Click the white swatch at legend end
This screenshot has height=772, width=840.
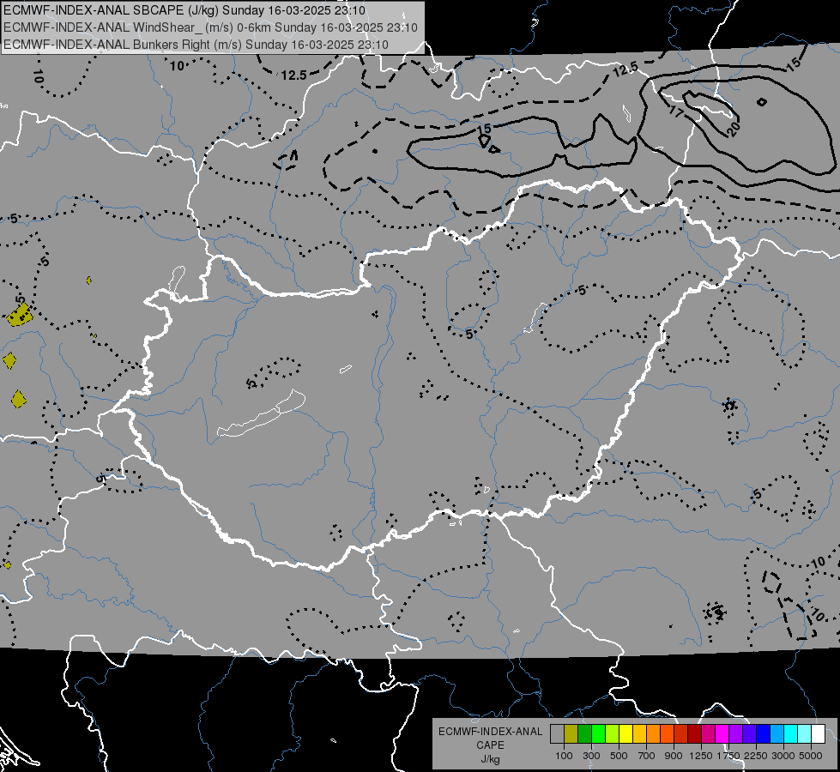coord(818,733)
